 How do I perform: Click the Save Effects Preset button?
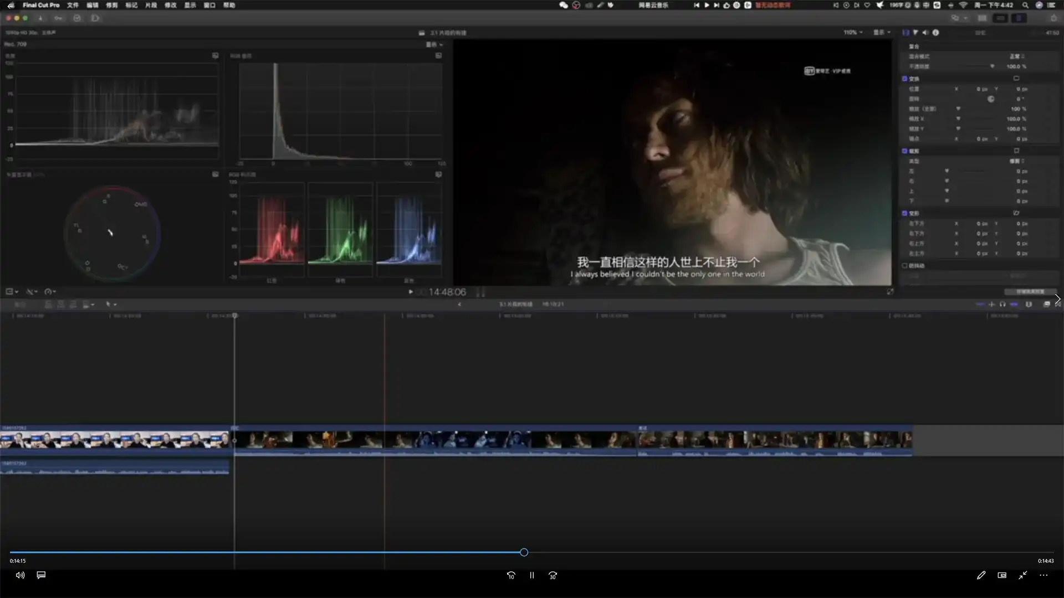(1030, 292)
